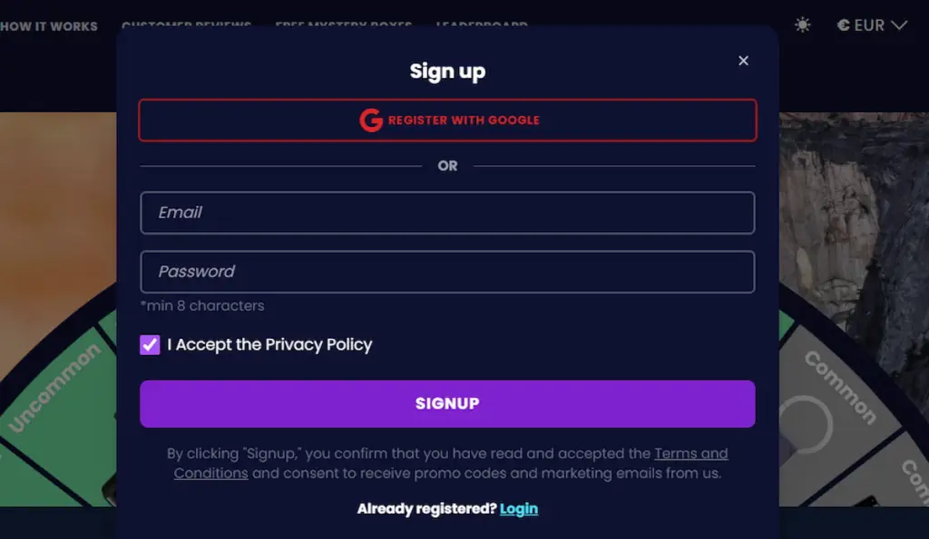Click the Email input field
The image size is (929, 539).
(x=447, y=213)
